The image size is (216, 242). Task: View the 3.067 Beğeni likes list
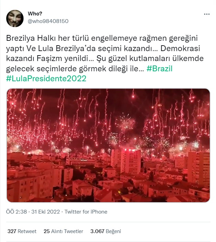click(x=106, y=231)
